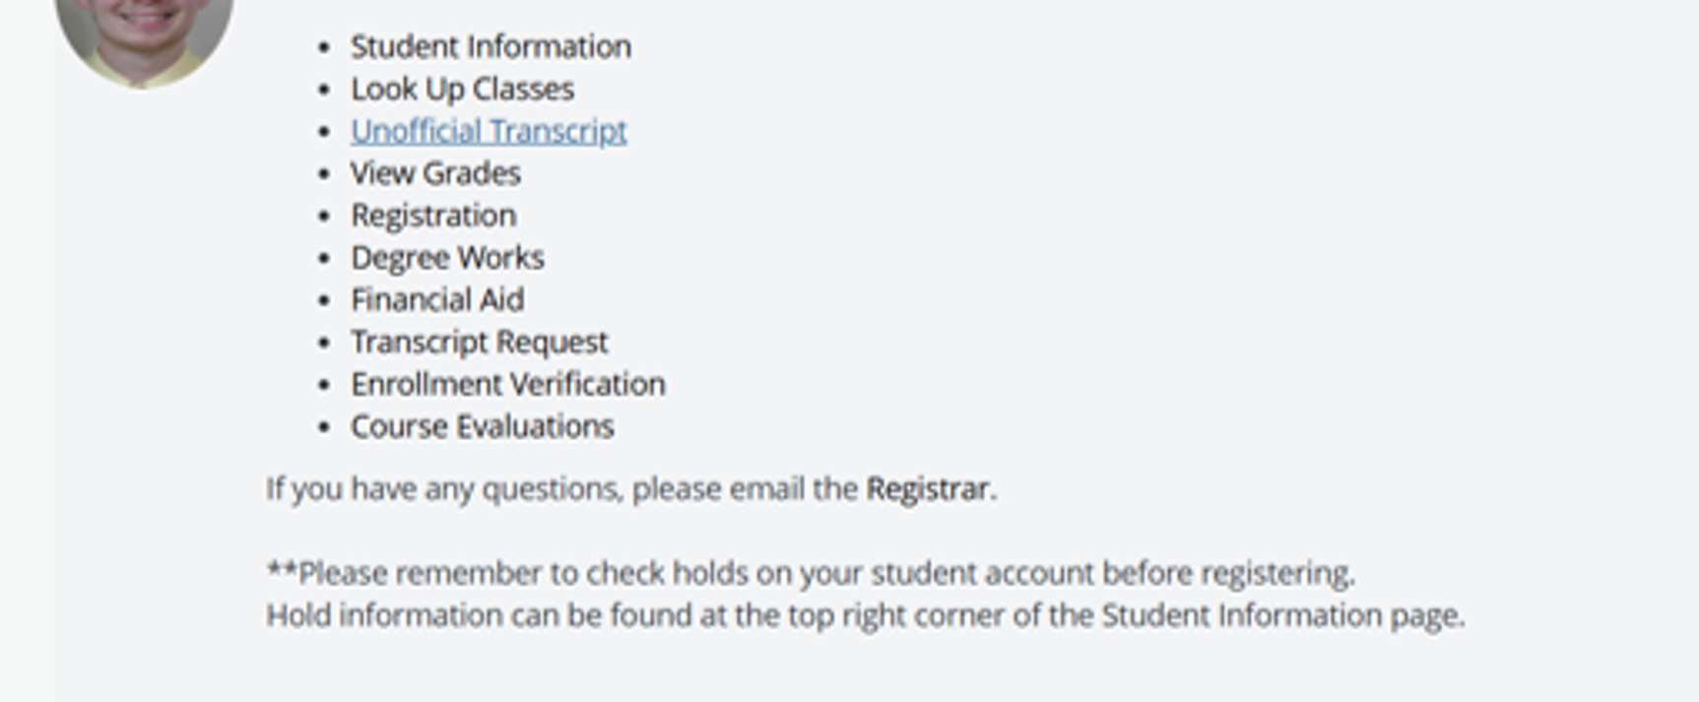Open the Student Information link
Image resolution: width=1699 pixels, height=702 pixels.
click(490, 46)
